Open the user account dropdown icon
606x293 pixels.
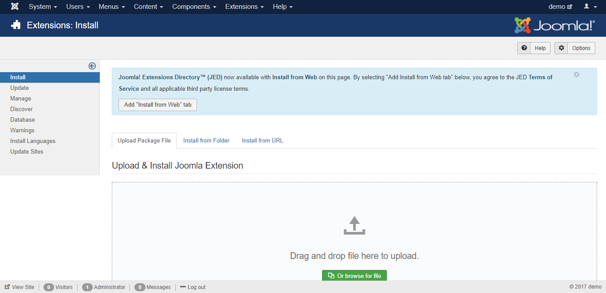point(589,7)
